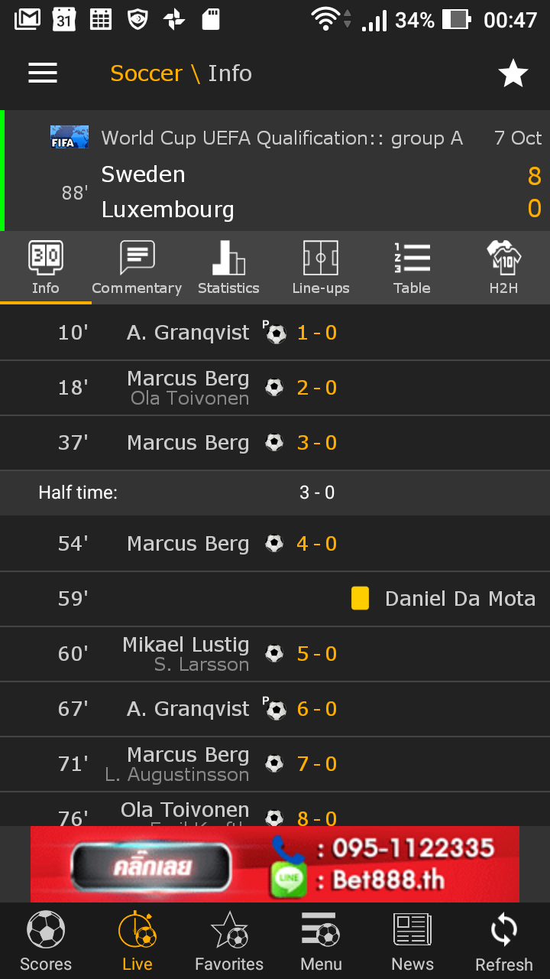Go to Scores in bottom navigation
This screenshot has height=979, width=550.
tap(46, 941)
